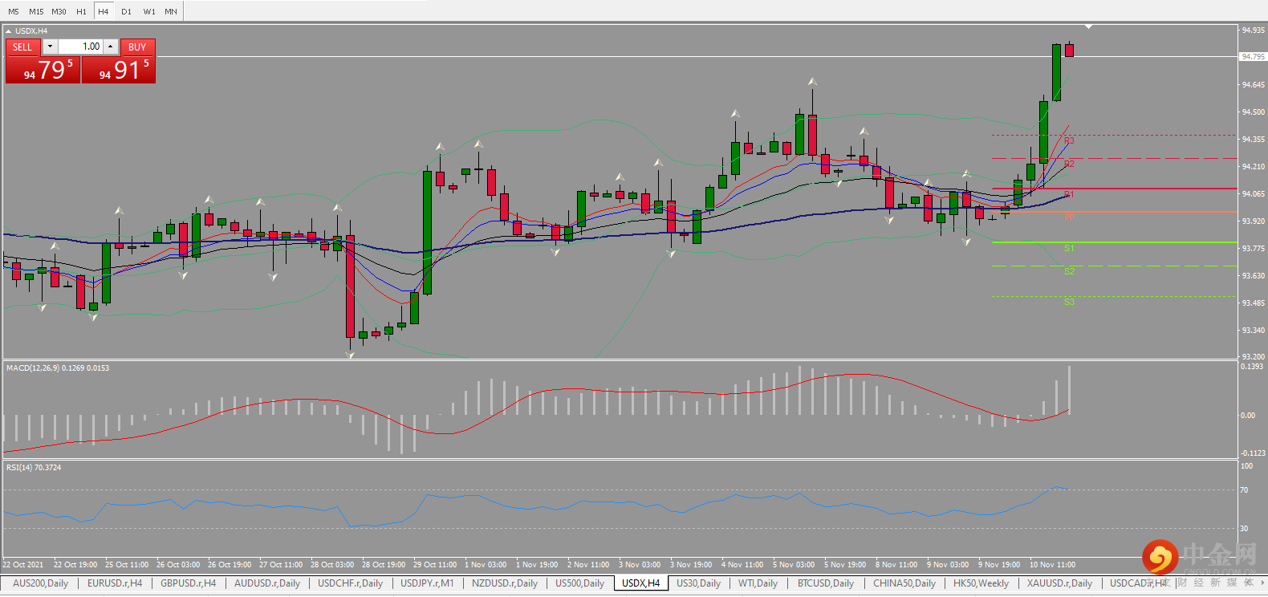Open the EURUSD.r,H4 chart tab

pyautogui.click(x=115, y=583)
